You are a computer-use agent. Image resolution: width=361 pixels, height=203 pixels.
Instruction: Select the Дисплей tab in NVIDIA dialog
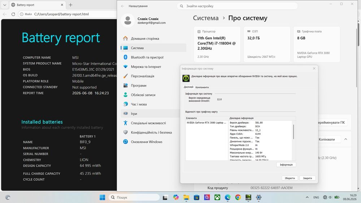click(188, 87)
